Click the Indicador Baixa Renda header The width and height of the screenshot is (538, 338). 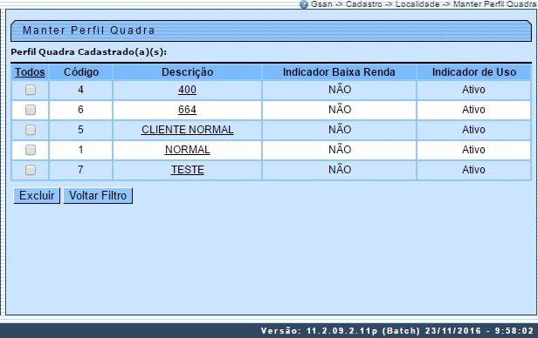click(339, 72)
